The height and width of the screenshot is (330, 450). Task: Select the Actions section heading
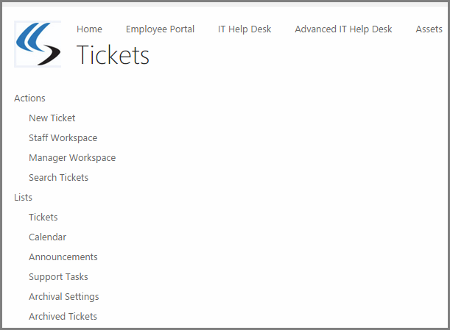point(29,98)
